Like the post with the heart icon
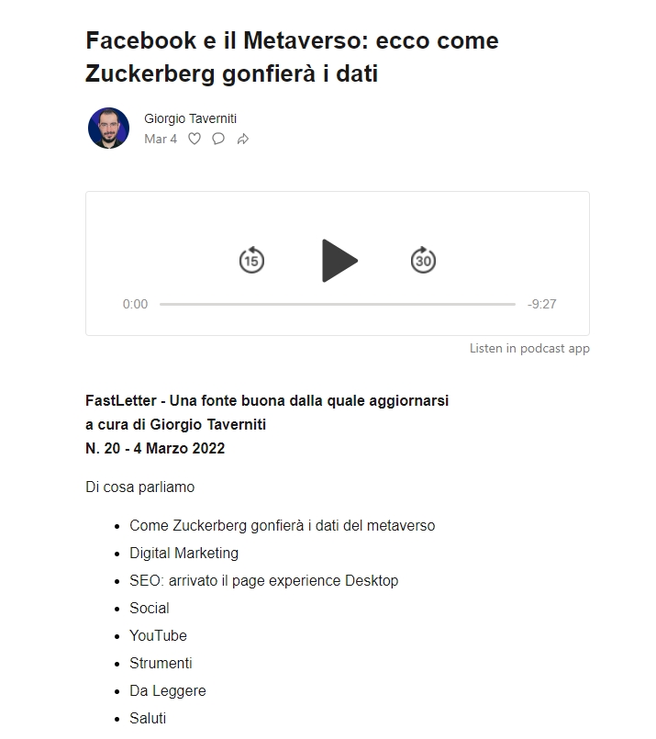The image size is (656, 739). (195, 139)
